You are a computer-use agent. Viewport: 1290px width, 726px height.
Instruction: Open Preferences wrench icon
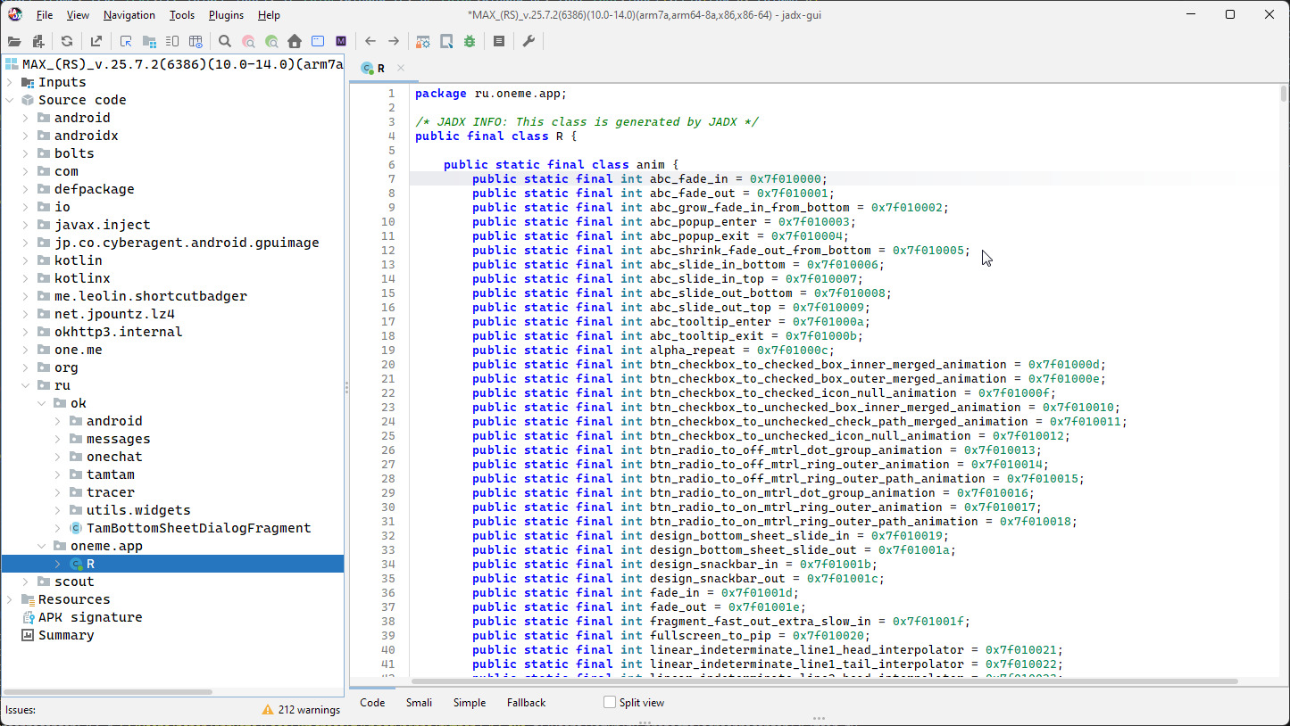[528, 41]
